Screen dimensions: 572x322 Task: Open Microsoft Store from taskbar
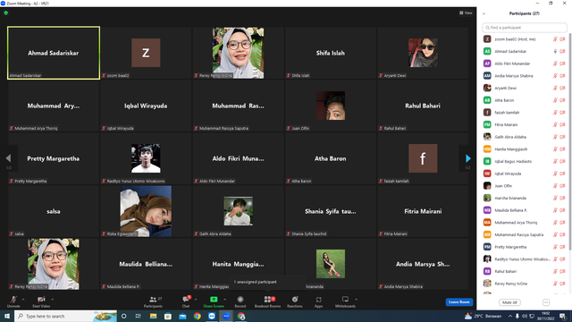tap(168, 316)
